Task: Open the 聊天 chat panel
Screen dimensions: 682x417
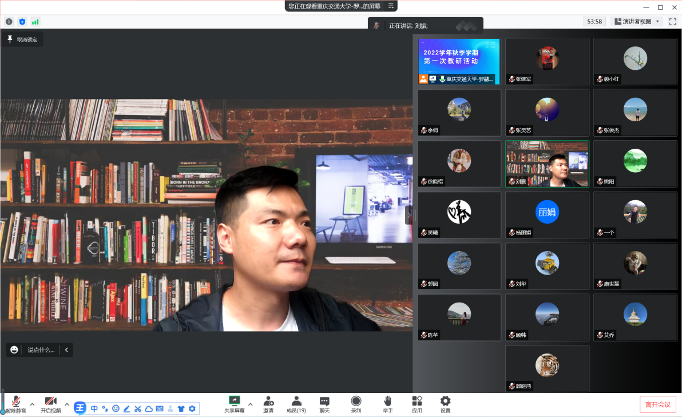Action: click(x=324, y=401)
